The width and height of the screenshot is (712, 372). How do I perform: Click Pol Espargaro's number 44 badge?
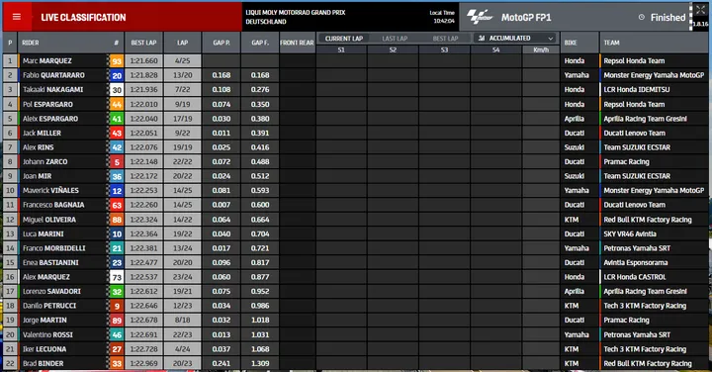pyautogui.click(x=117, y=104)
